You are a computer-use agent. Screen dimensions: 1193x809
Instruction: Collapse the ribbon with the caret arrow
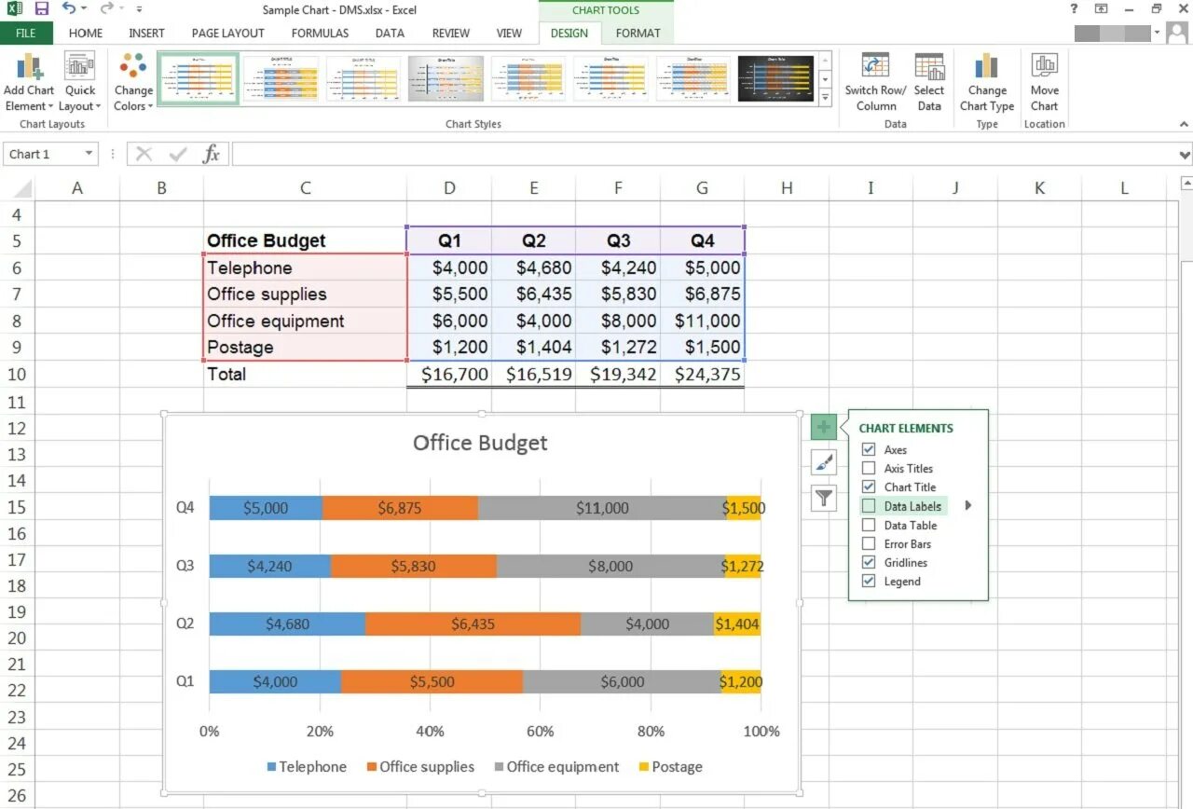coord(1185,124)
